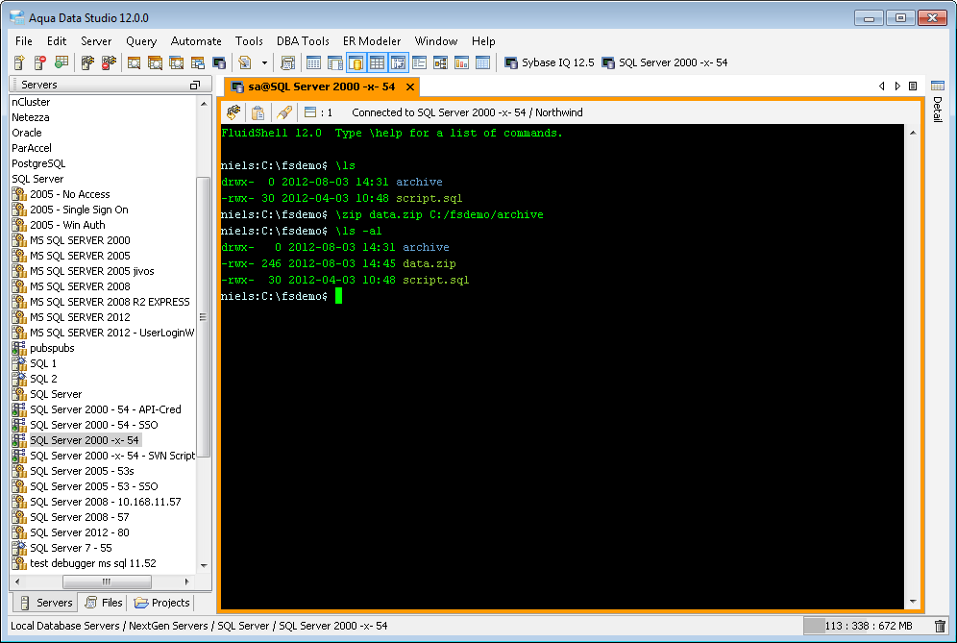
Task: Click Servers horizontal scrollbar thumb
Action: pos(107,581)
